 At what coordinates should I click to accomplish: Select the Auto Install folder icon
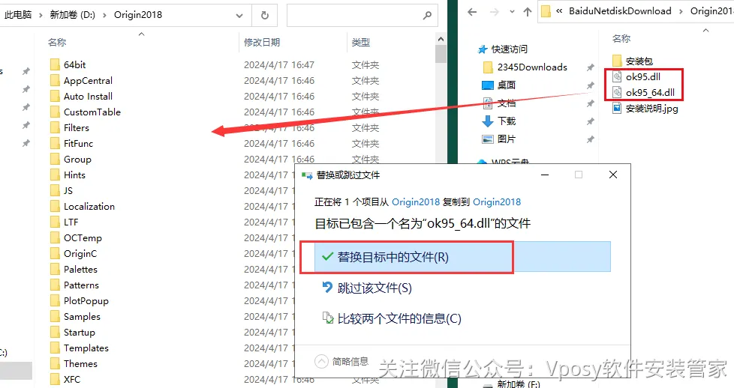coord(56,97)
